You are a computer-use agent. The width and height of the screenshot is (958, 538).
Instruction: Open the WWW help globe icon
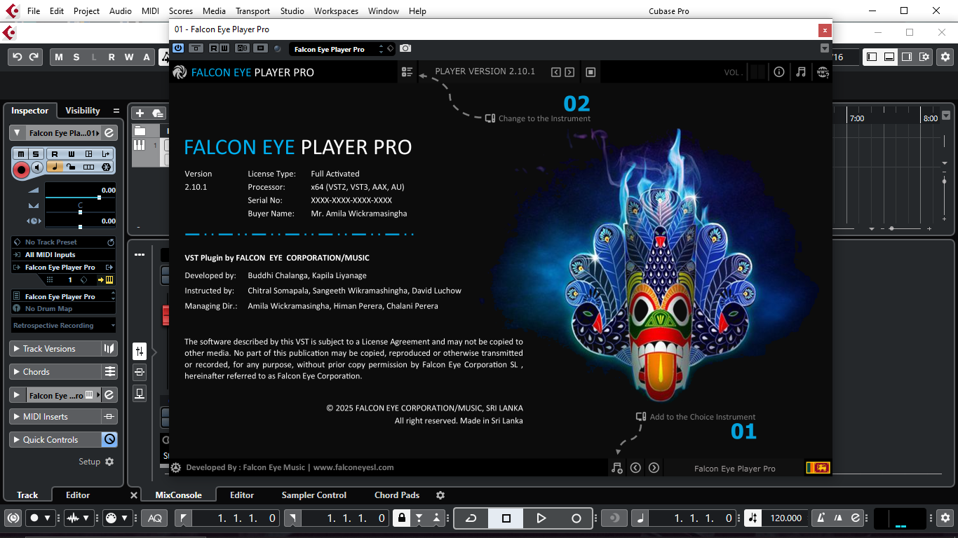point(823,72)
